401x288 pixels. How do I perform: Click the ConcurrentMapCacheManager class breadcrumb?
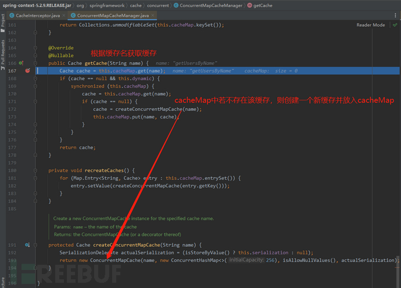208,5
